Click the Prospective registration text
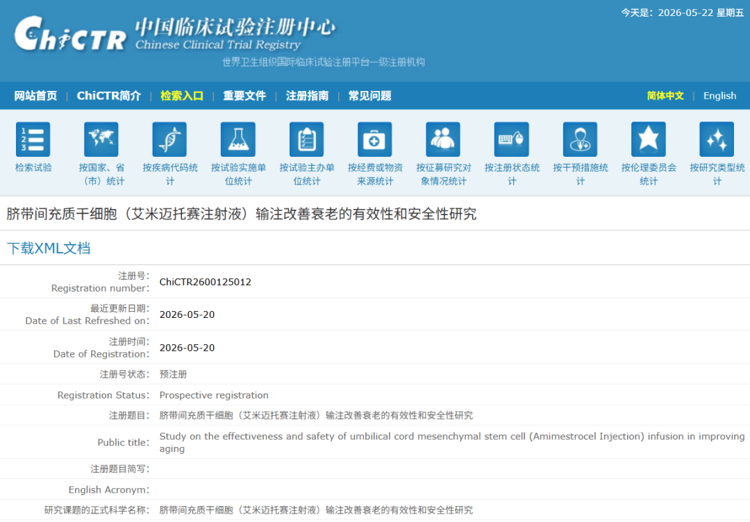The height and width of the screenshot is (522, 750). [x=214, y=396]
